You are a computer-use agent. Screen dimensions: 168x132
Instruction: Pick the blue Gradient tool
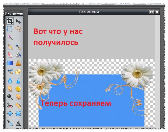[10, 63]
